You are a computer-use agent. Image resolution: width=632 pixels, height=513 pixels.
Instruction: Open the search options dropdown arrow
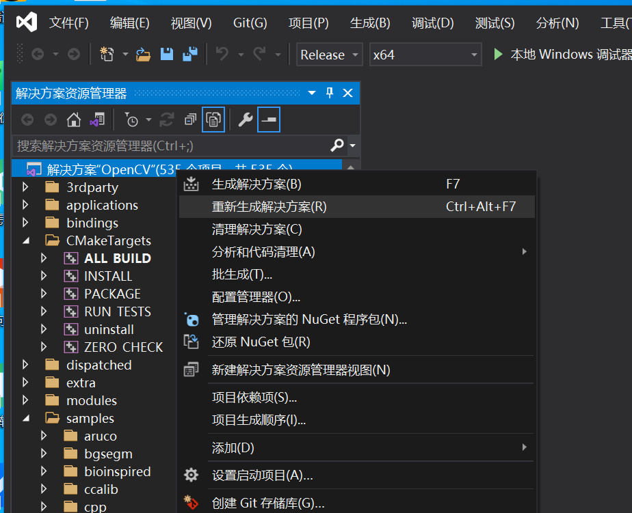[x=353, y=145]
